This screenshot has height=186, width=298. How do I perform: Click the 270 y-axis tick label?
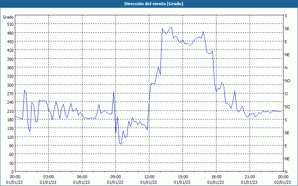point(10,94)
